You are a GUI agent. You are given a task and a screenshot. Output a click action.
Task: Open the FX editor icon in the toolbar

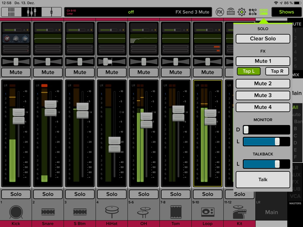(x=220, y=12)
